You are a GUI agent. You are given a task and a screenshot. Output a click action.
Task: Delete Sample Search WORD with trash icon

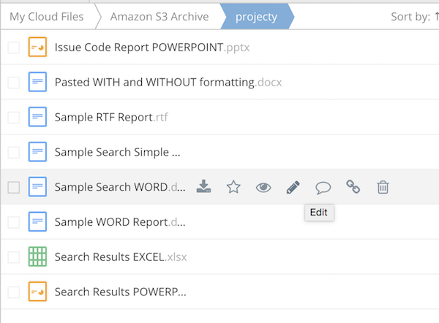coord(383,188)
